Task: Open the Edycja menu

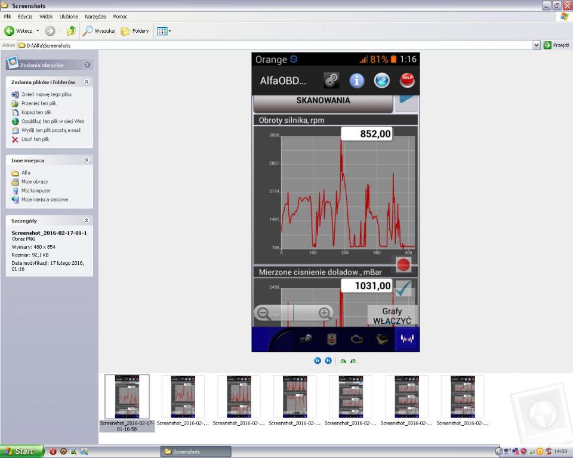Action: tap(25, 17)
